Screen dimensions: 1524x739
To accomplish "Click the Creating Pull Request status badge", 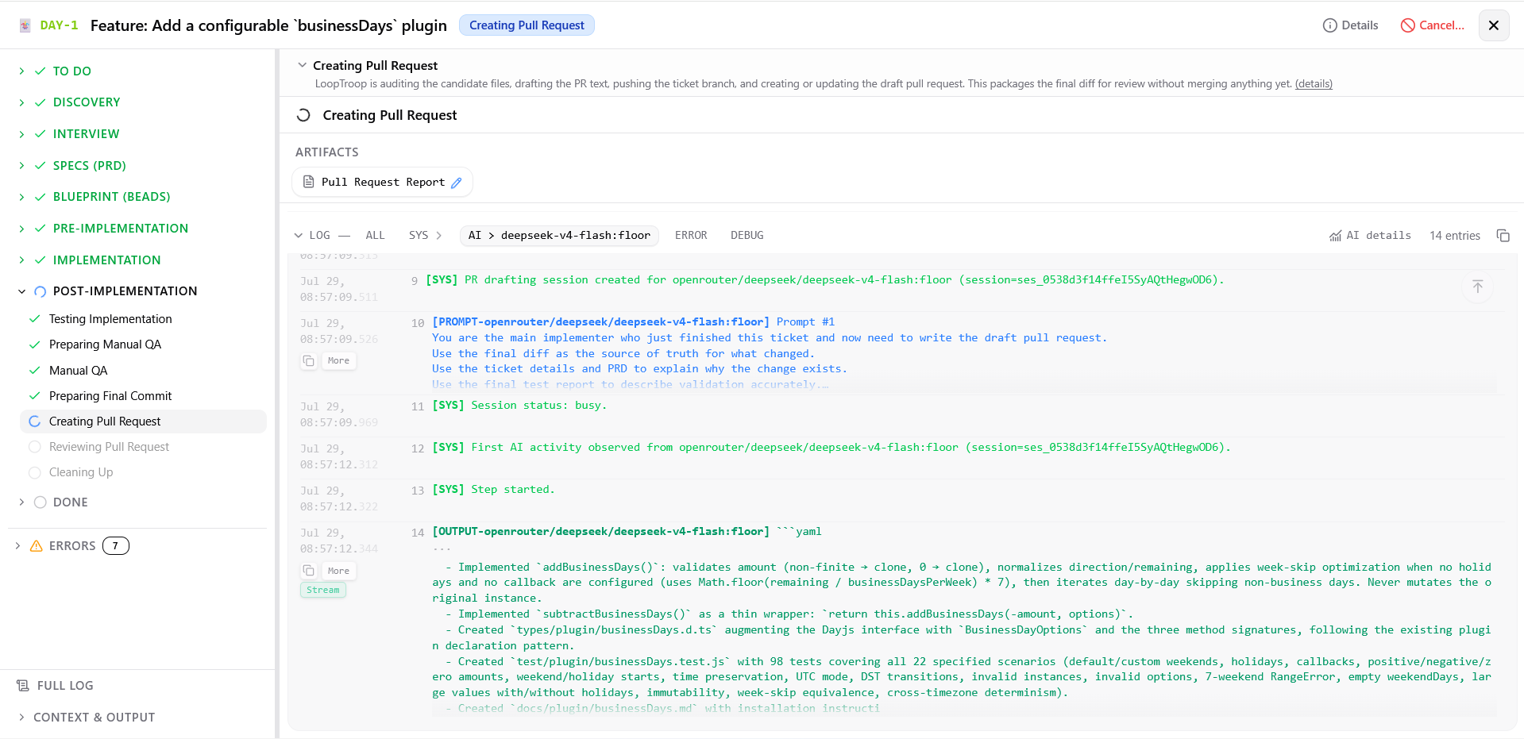I will [x=527, y=25].
